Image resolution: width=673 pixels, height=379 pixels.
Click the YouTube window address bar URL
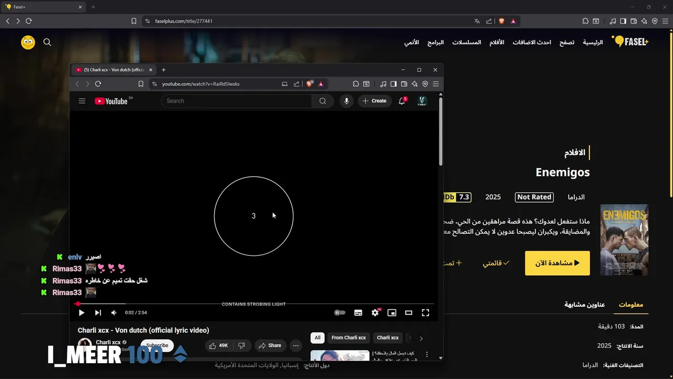[200, 84]
